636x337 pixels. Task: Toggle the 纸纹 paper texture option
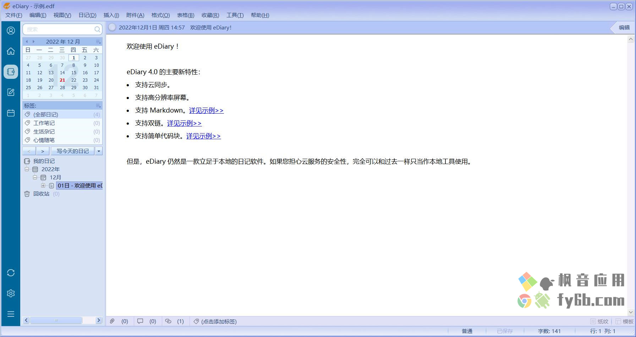coord(599,321)
